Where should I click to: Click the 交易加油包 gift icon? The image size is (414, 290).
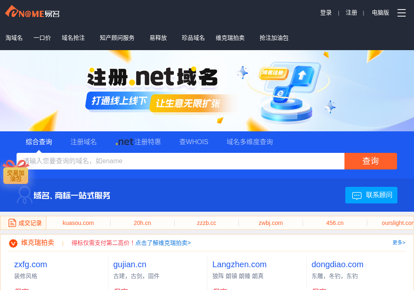[x=16, y=172]
